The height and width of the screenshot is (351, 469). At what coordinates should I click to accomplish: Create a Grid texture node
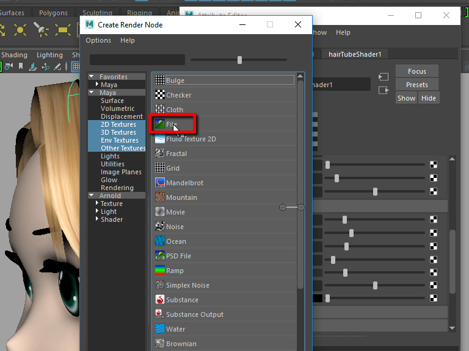click(x=224, y=168)
